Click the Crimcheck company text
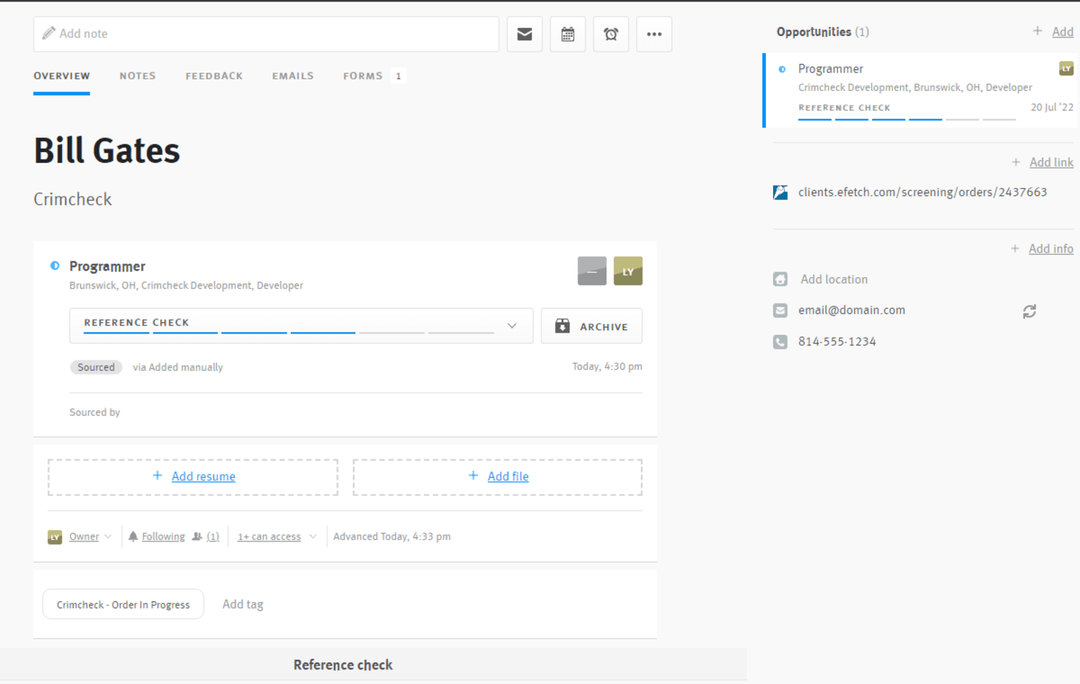This screenshot has height=684, width=1080. [x=73, y=199]
